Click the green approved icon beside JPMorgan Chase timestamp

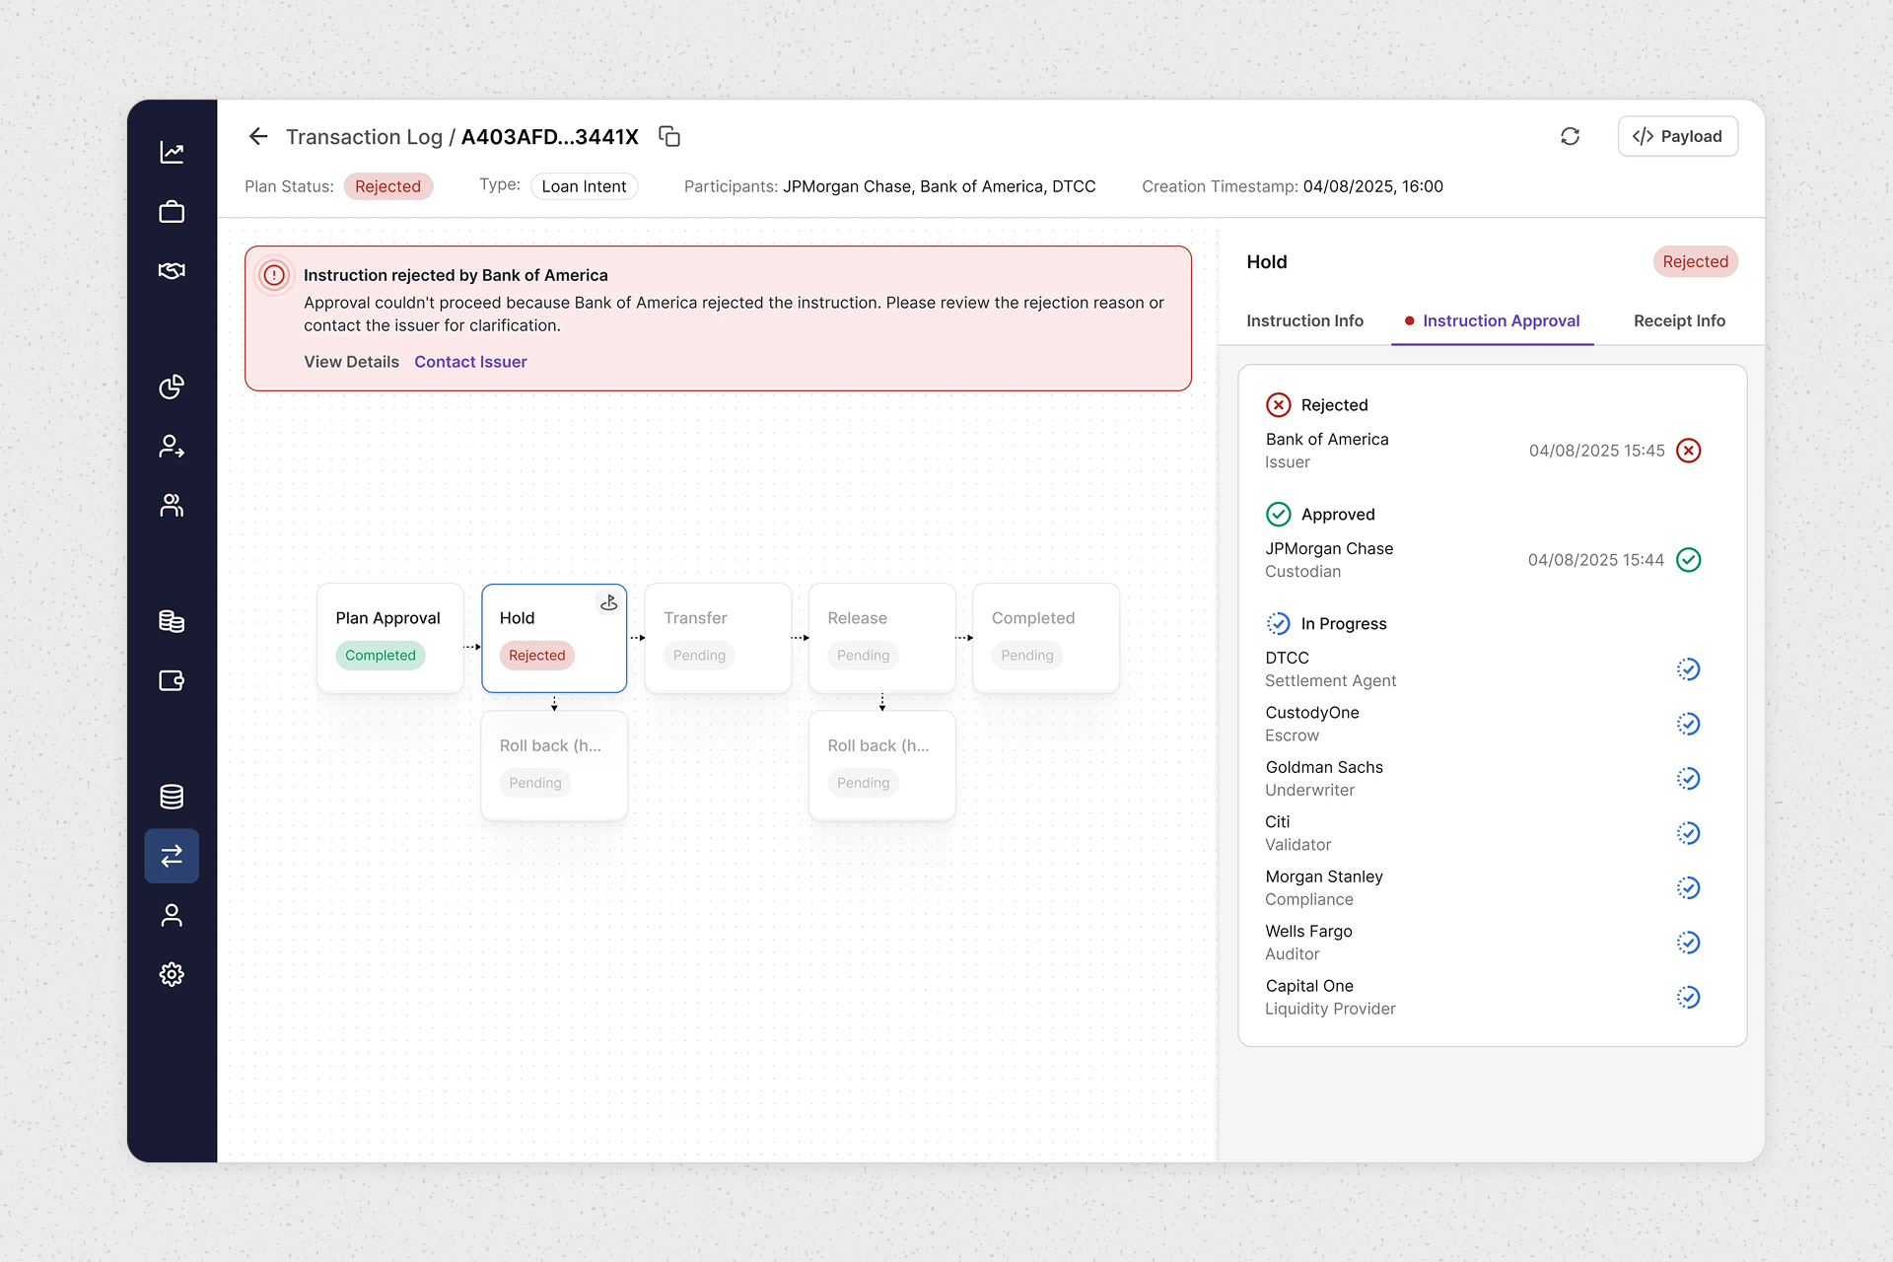(x=1689, y=560)
